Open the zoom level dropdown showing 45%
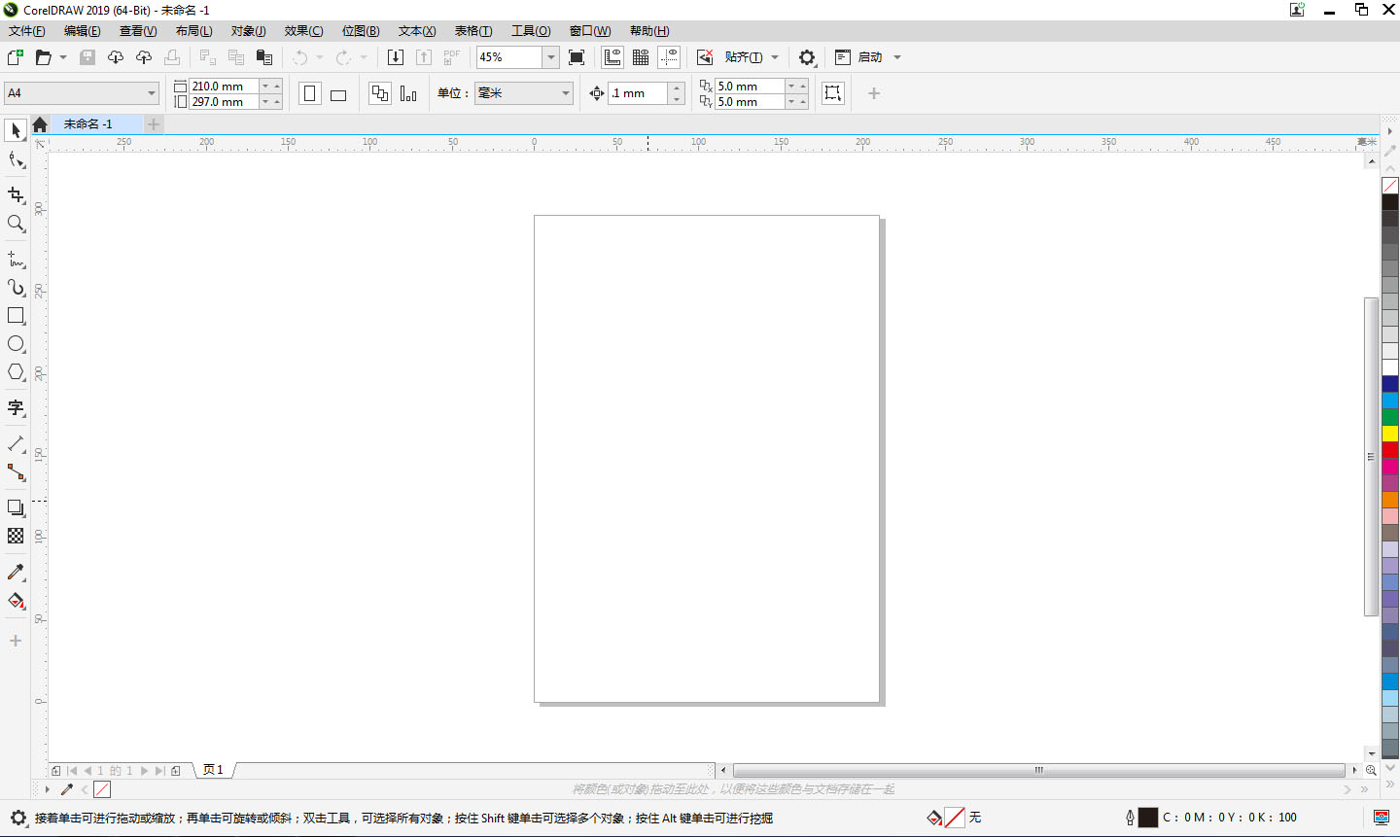1400x837 pixels. (x=550, y=56)
